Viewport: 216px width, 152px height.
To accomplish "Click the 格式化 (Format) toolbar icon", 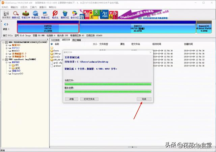I will click(55, 14).
